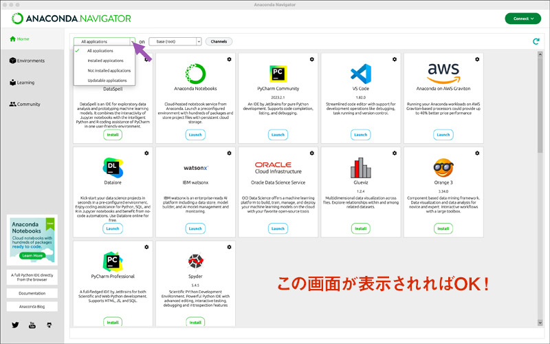Click the Anaconda Navigator logo
Viewport: 550px width, 344px height.
tap(71, 19)
